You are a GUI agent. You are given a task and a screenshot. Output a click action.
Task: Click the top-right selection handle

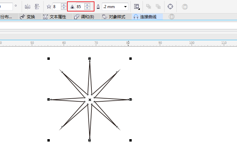[x=130, y=58]
